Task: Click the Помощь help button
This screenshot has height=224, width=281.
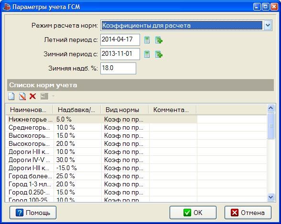Action: (33, 213)
